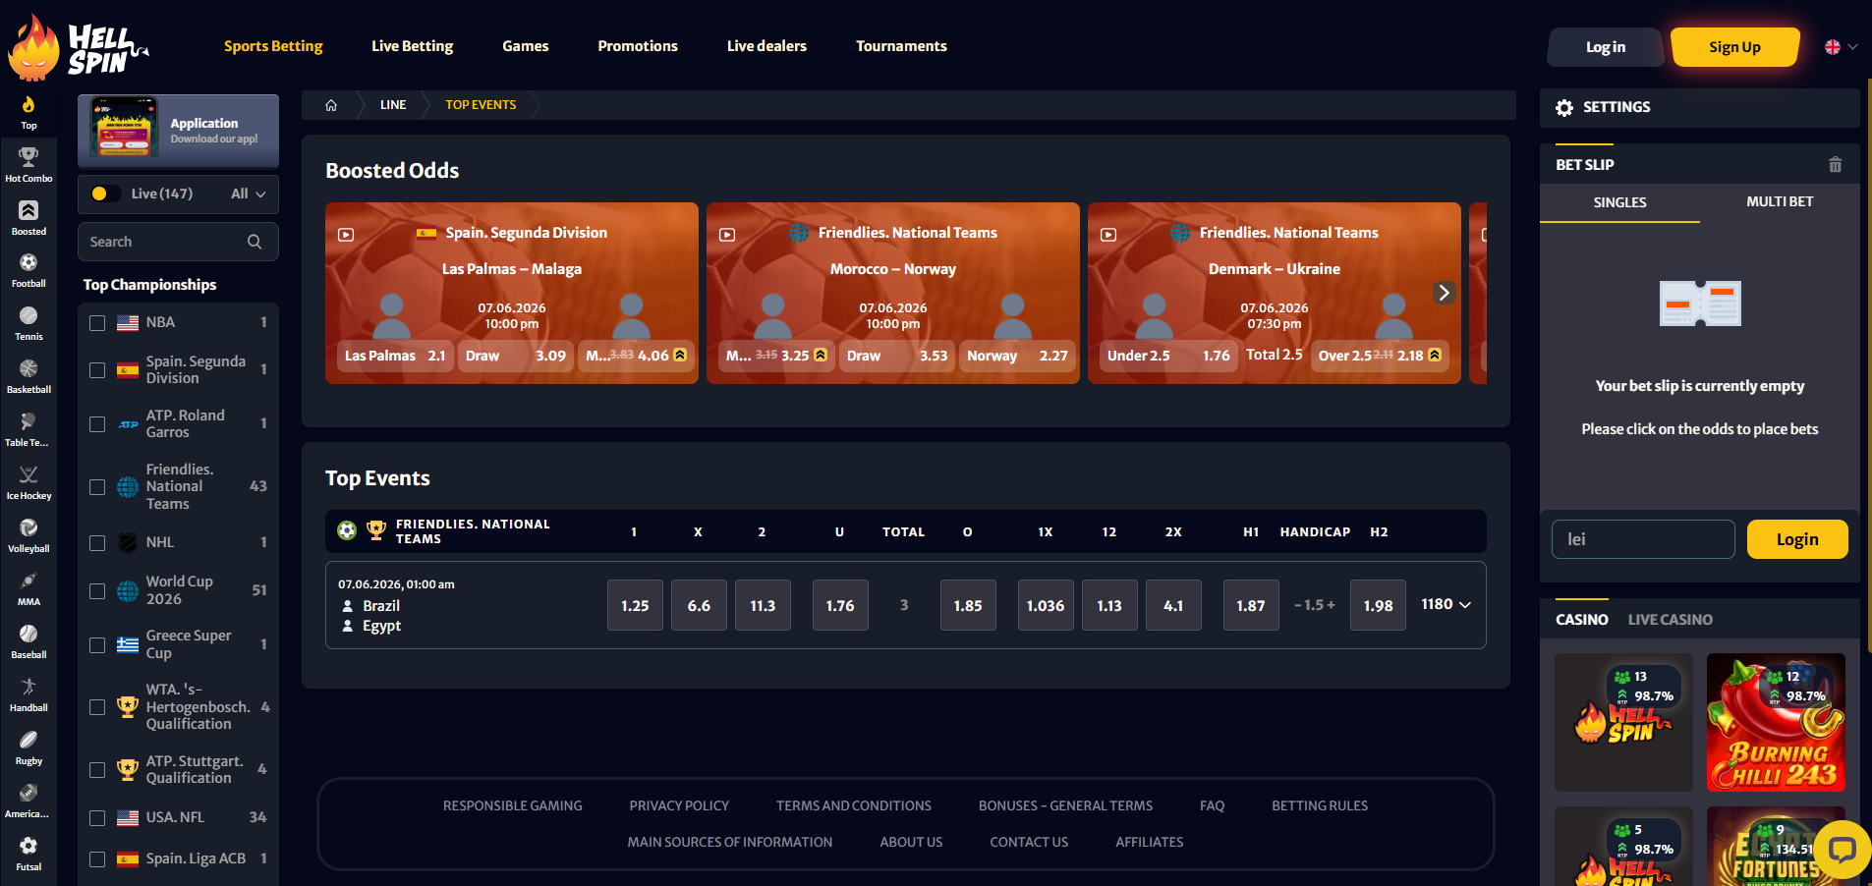The width and height of the screenshot is (1872, 886).
Task: Select Baseball in the sports sidebar
Action: (x=28, y=641)
